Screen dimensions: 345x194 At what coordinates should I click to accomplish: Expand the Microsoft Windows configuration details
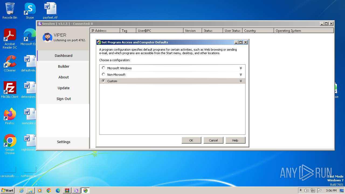coord(241,68)
